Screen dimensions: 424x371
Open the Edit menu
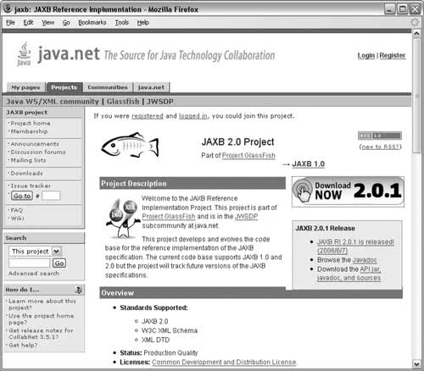coord(28,22)
